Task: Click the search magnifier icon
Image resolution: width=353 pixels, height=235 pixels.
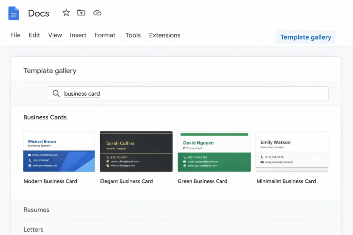Action: [x=56, y=94]
